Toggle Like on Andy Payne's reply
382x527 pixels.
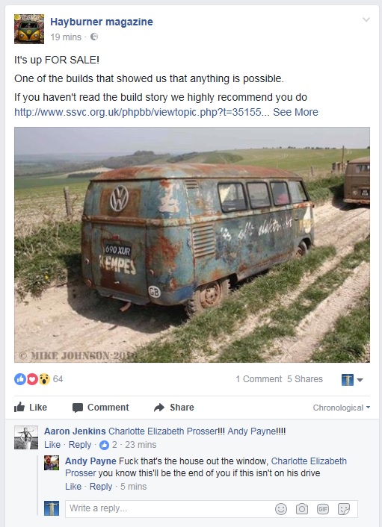coord(73,487)
